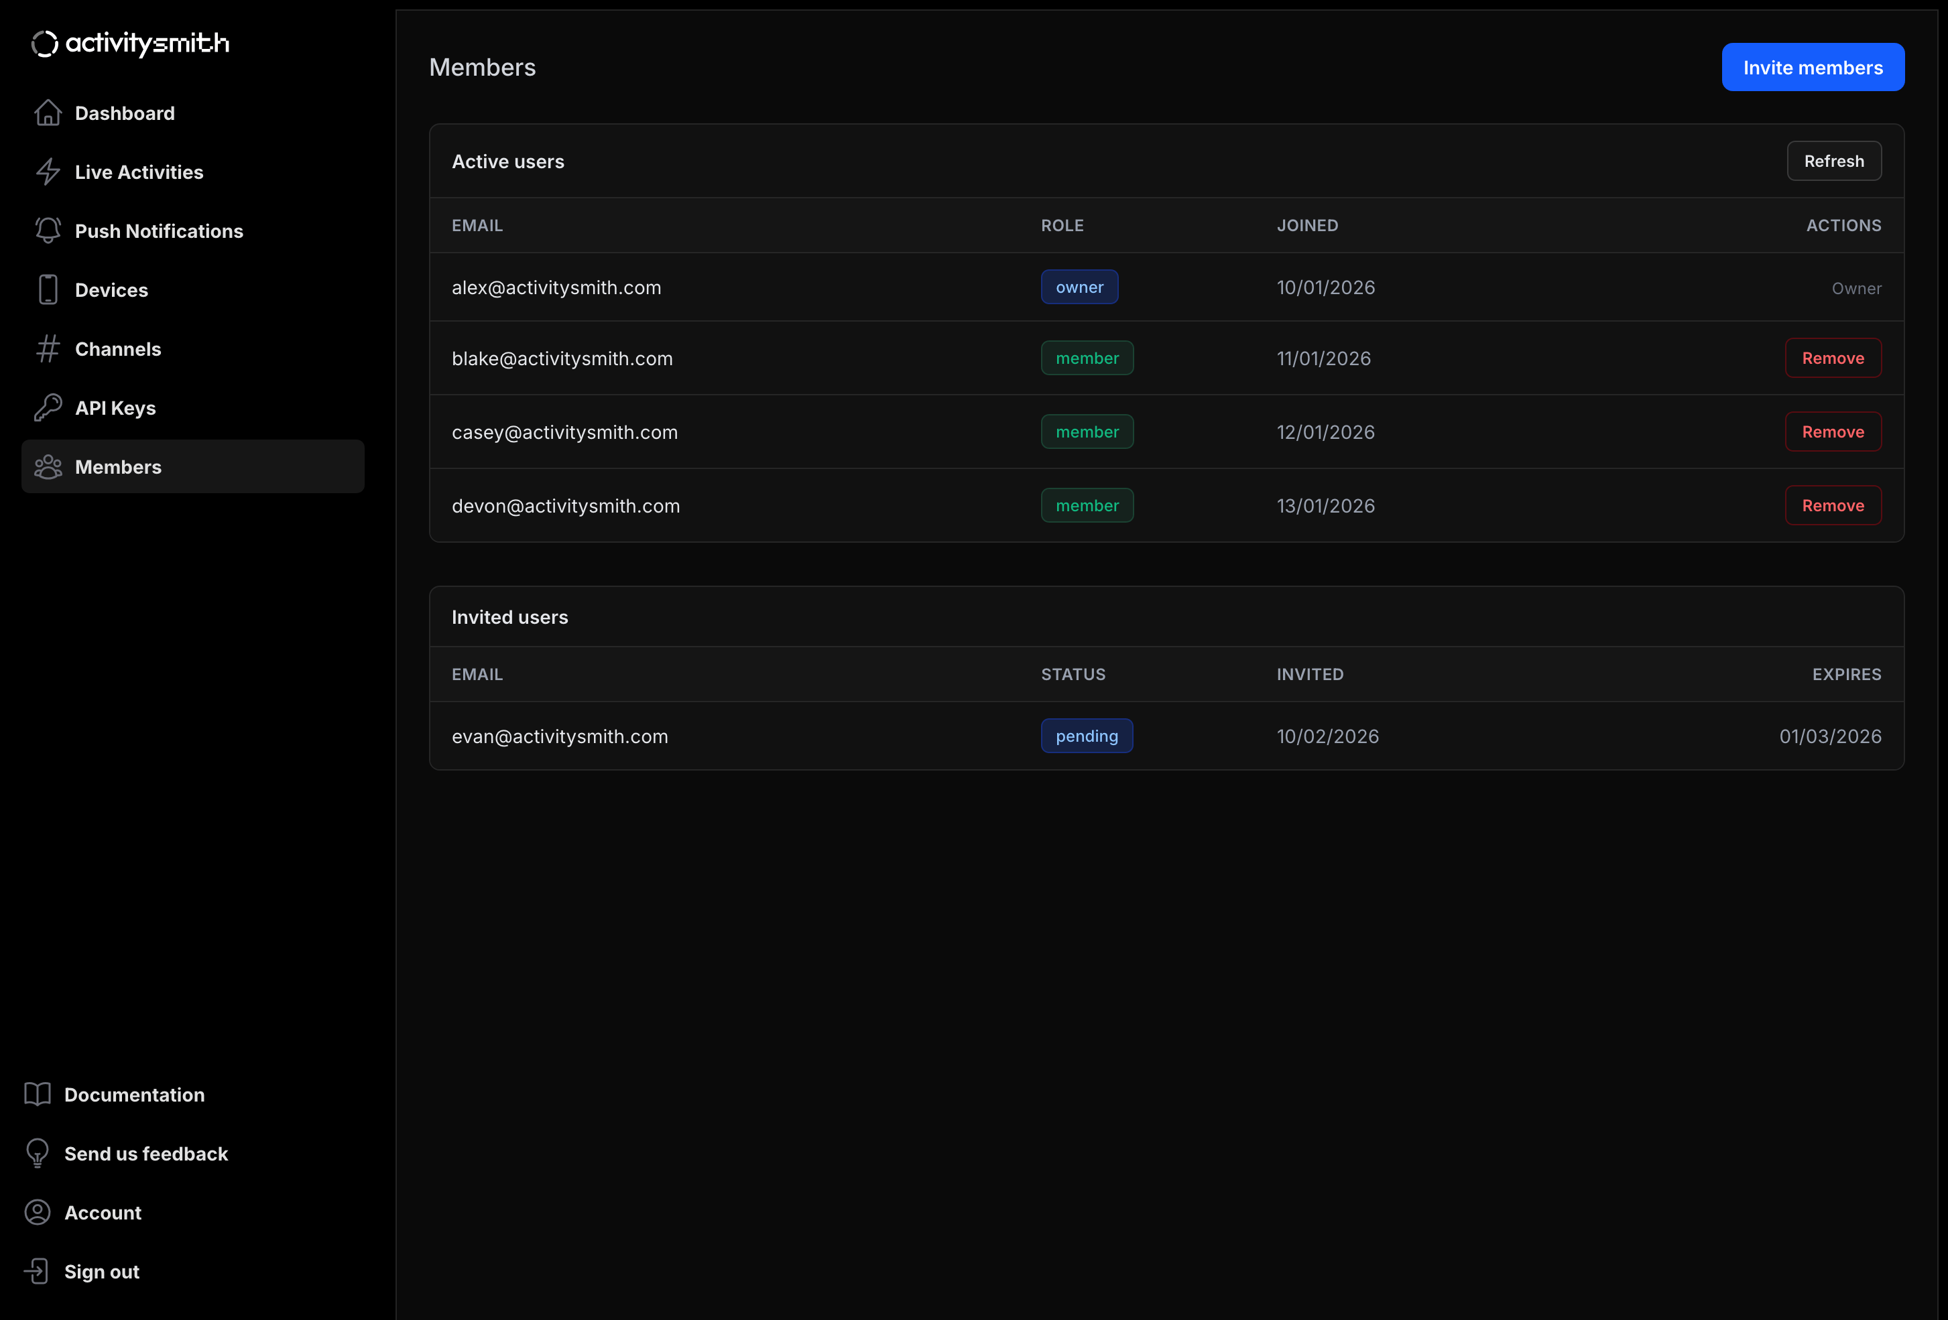Click the API Keys key icon
Image resolution: width=1948 pixels, height=1320 pixels.
coord(48,407)
